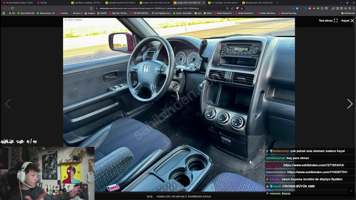Open the sidebar toggle icon in toolbar
Viewport: 356px width, 200px height.
coord(337,8)
